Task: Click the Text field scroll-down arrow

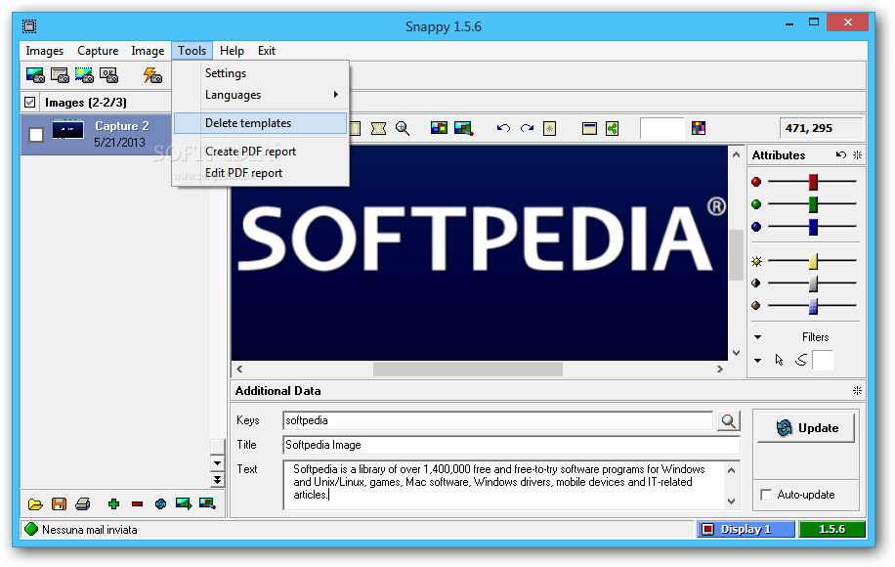Action: [731, 502]
